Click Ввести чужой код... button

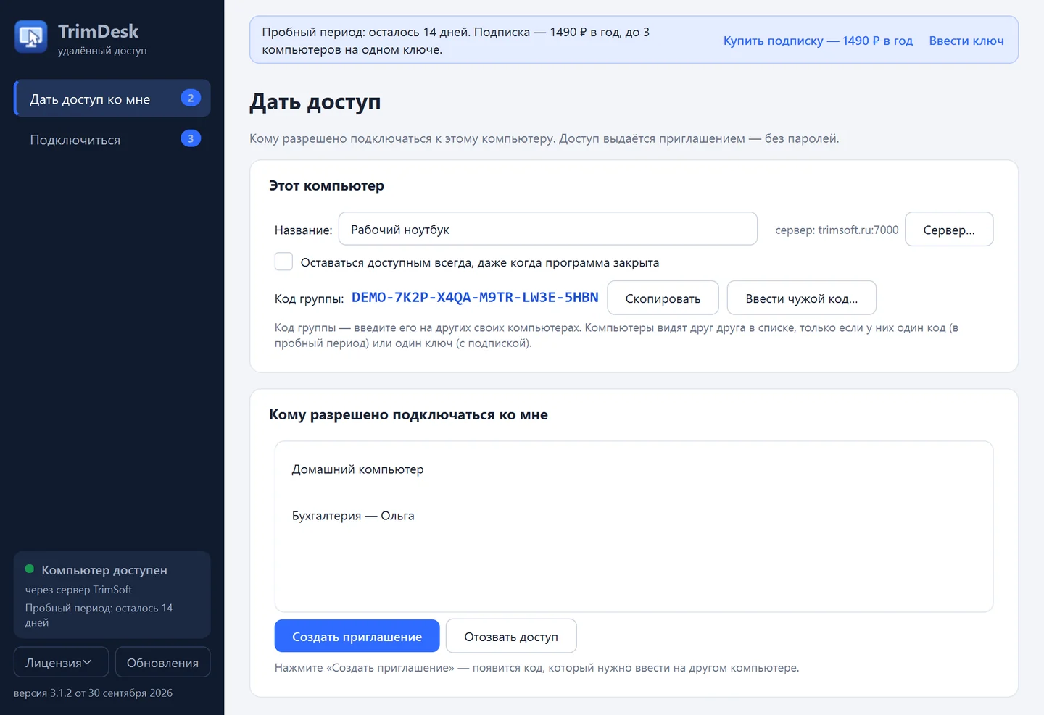tap(802, 298)
